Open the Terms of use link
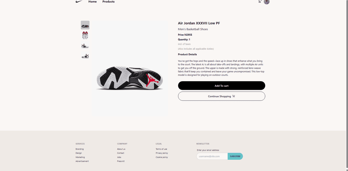The height and width of the screenshot is (171, 348). click(161, 149)
